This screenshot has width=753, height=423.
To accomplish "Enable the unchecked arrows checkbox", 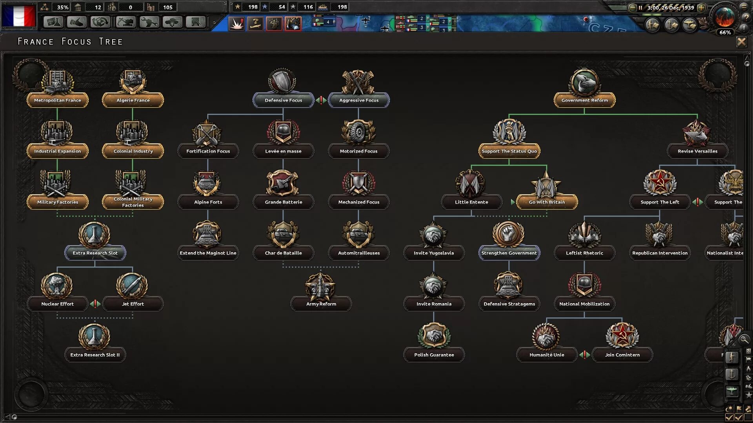I will point(748,418).
